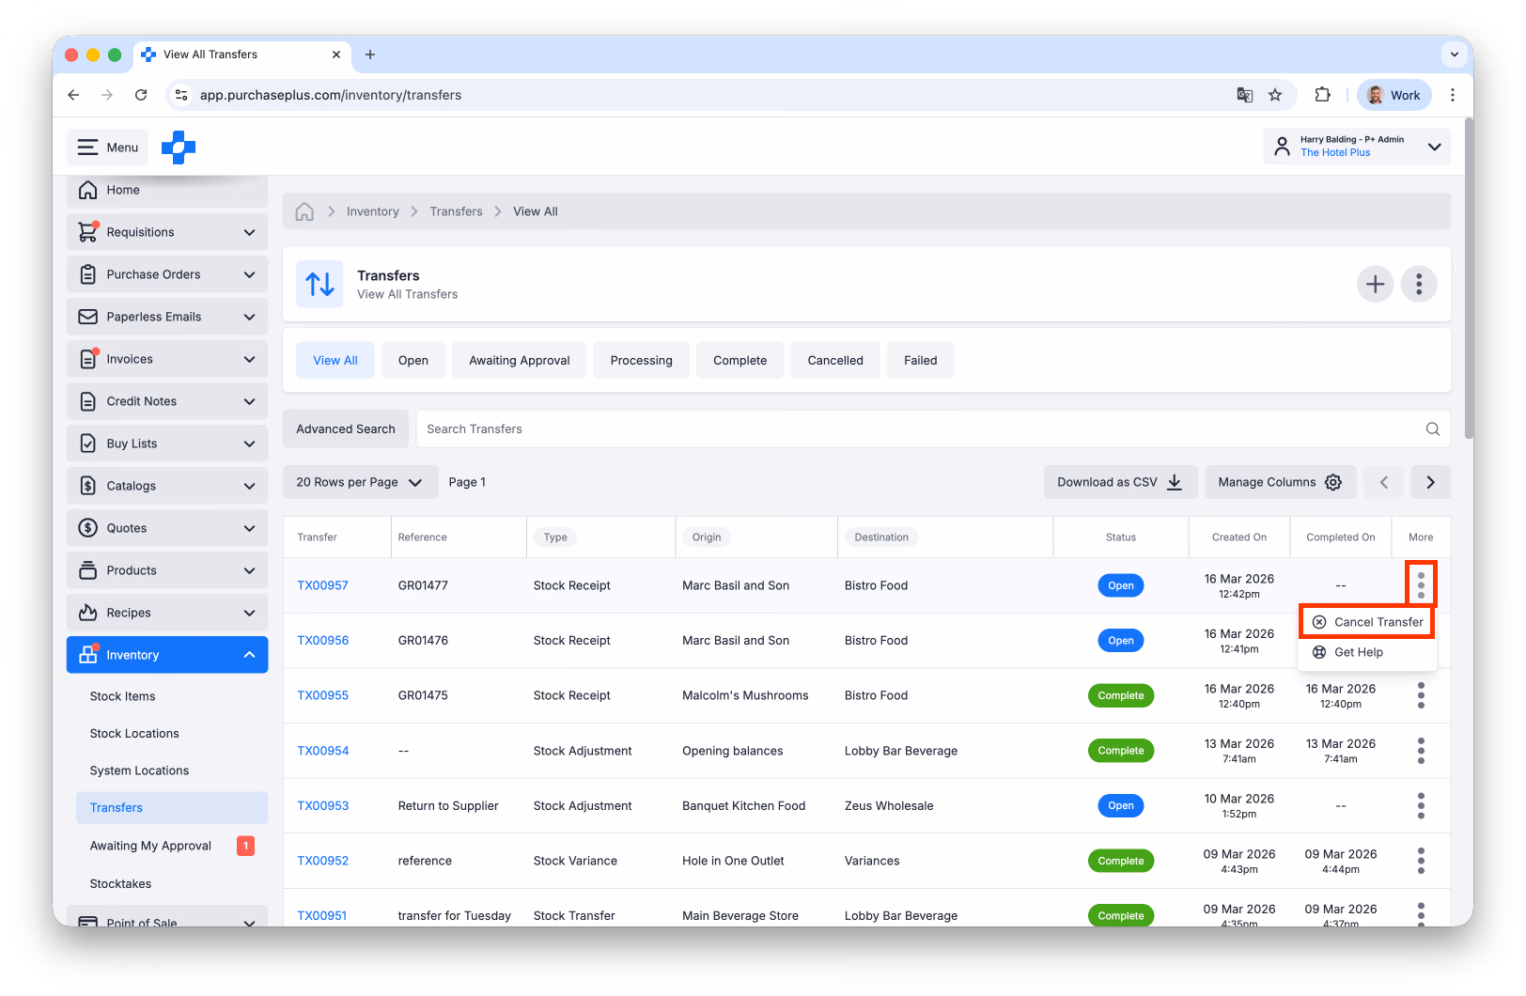This screenshot has height=996, width=1526.
Task: Open Chrome three-dot menu
Action: 1453,95
